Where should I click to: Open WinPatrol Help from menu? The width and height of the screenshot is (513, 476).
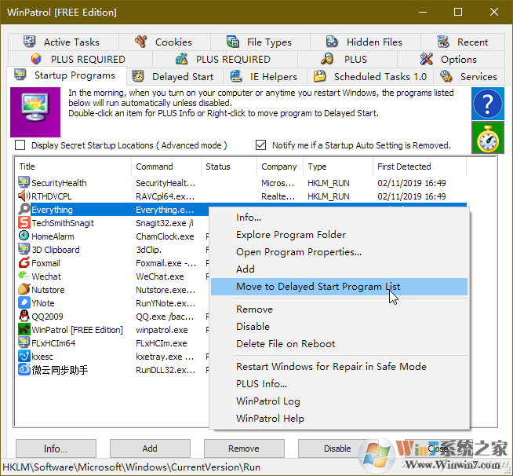pos(339,419)
